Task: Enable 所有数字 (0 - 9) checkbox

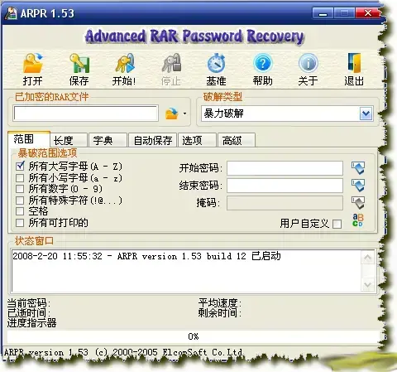Action: [20, 189]
